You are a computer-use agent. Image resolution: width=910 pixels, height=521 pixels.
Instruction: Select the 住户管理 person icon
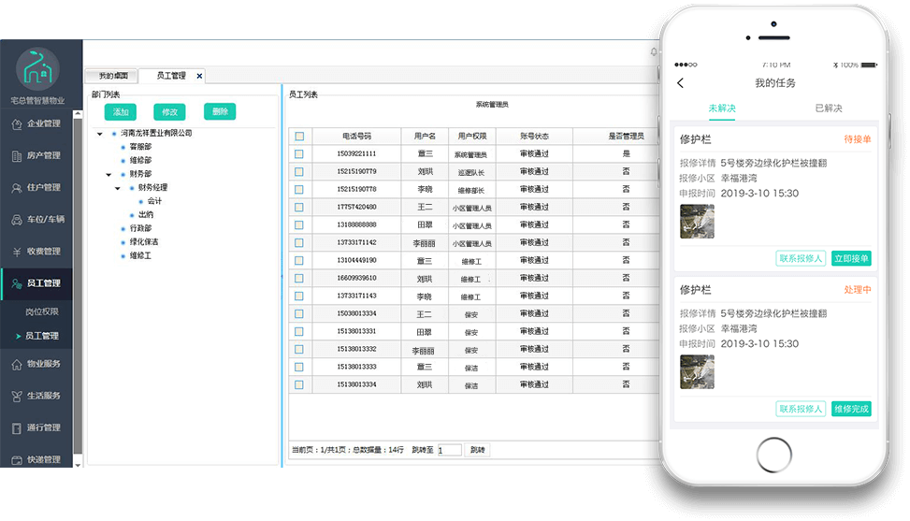(x=16, y=187)
